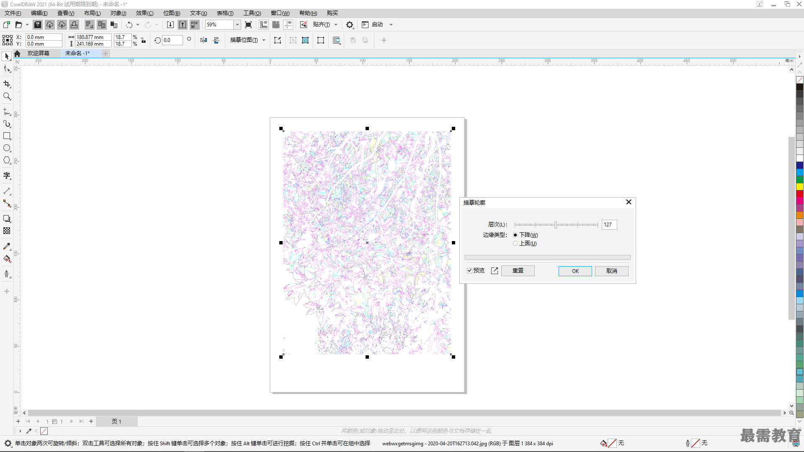
Task: Click the Print icon in toolbar
Action: 74,25
